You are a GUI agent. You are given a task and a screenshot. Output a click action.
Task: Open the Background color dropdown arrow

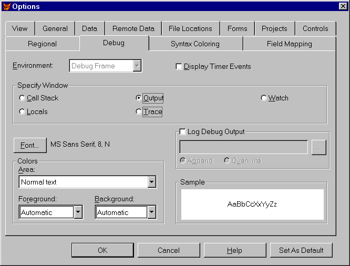(x=151, y=212)
